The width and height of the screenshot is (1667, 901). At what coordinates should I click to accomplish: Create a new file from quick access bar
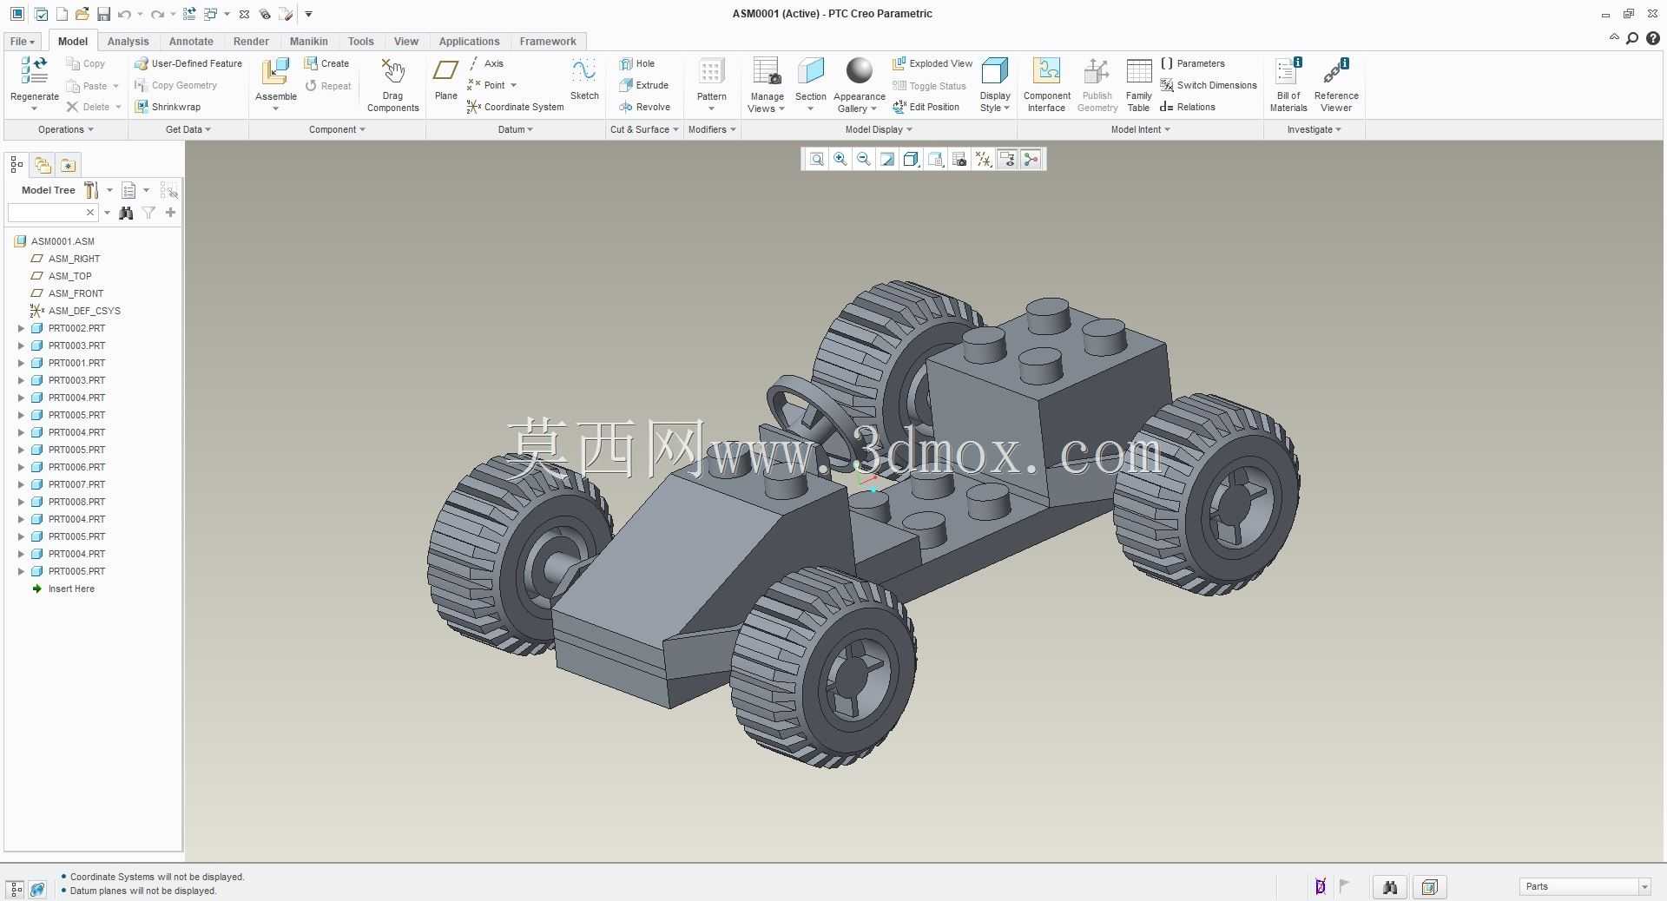pyautogui.click(x=62, y=14)
